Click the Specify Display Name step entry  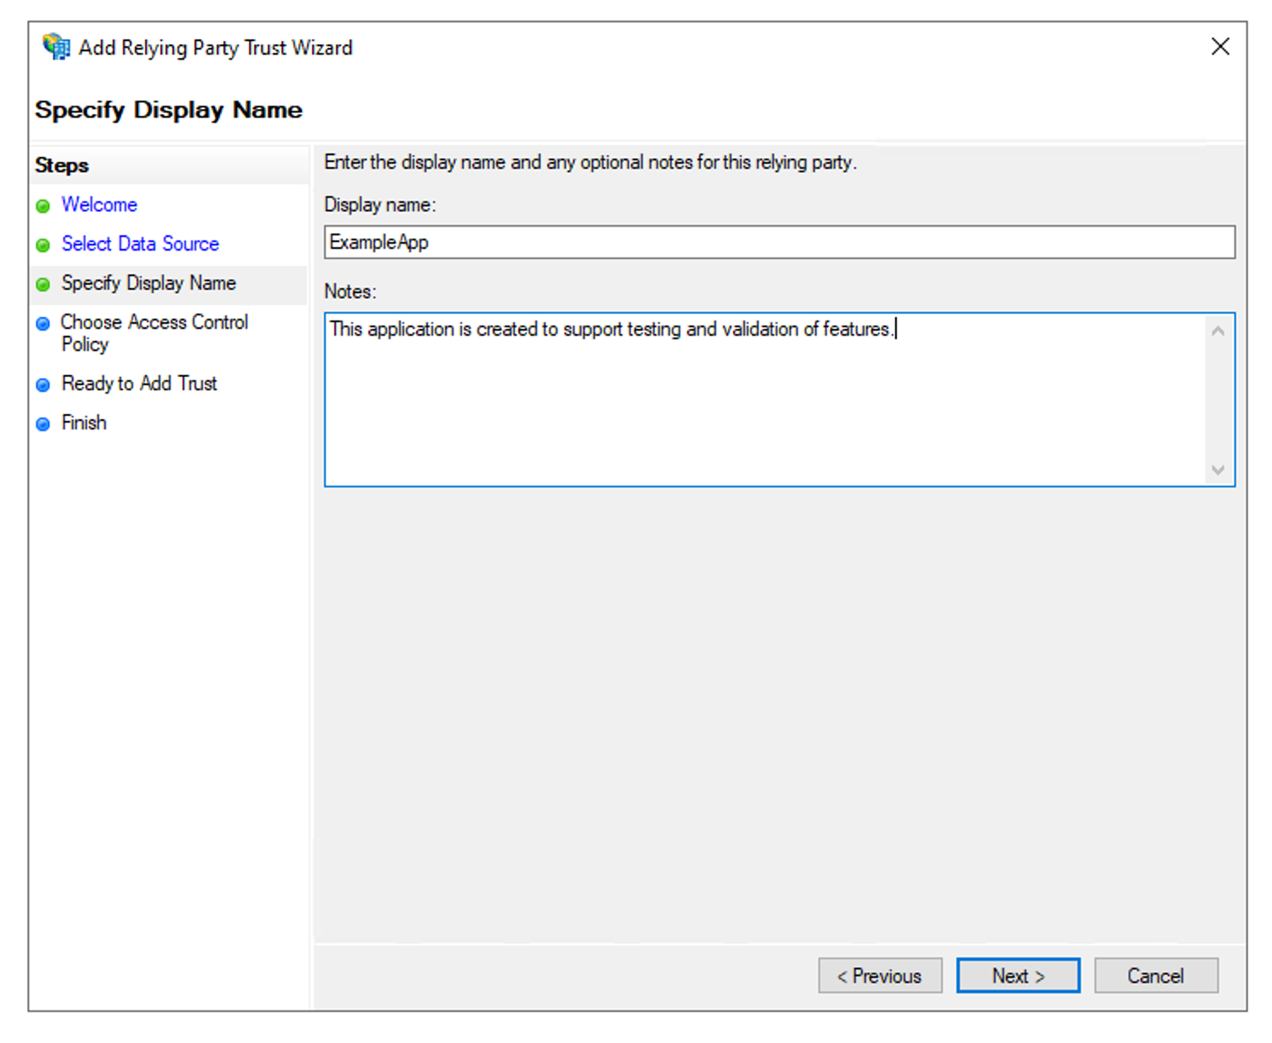tap(148, 283)
